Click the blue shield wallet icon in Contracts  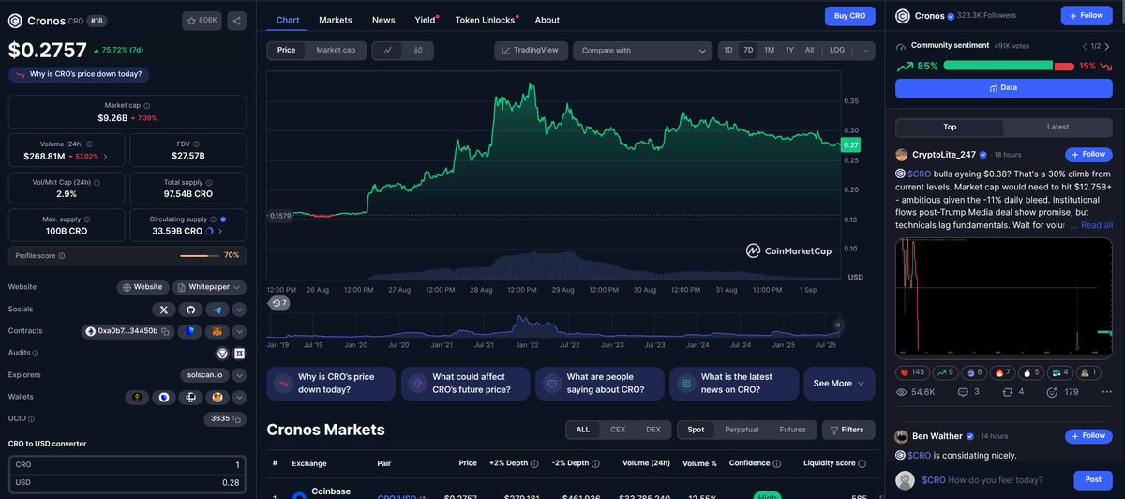pos(190,331)
